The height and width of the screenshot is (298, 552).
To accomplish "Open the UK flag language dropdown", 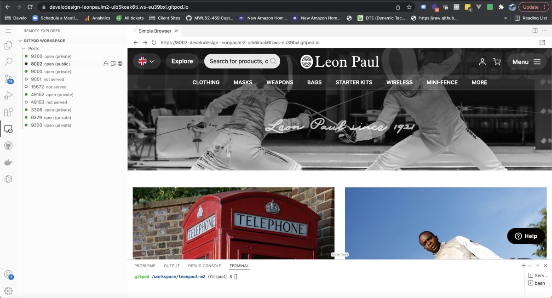I will click(x=146, y=61).
